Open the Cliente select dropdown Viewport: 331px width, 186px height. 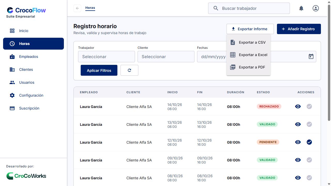coord(166,57)
